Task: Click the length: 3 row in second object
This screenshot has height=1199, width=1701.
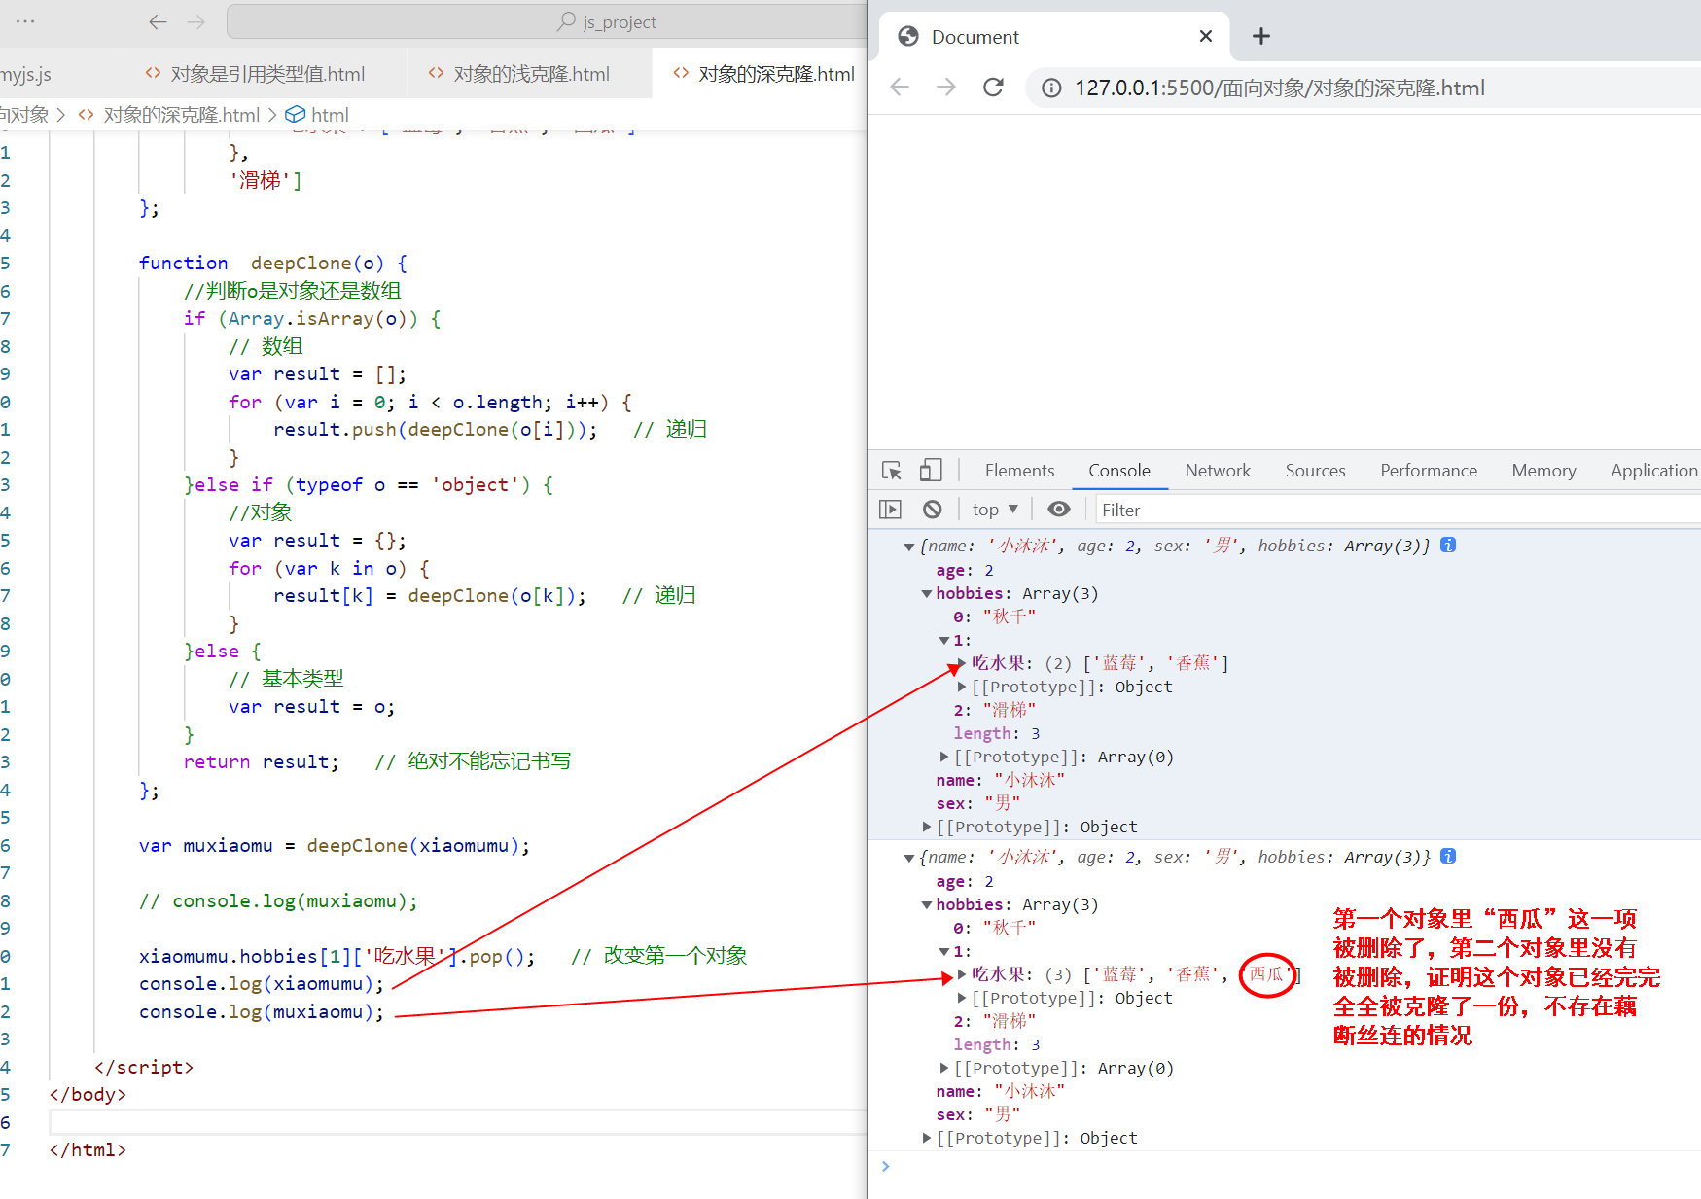Action: [996, 1044]
